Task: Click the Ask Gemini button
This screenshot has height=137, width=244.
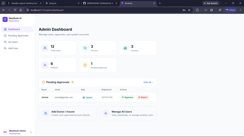Action: click(211, 3)
